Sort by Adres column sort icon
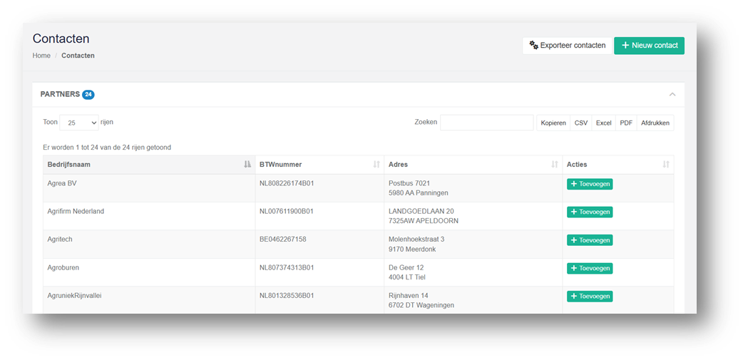The height and width of the screenshot is (360, 743). 555,165
